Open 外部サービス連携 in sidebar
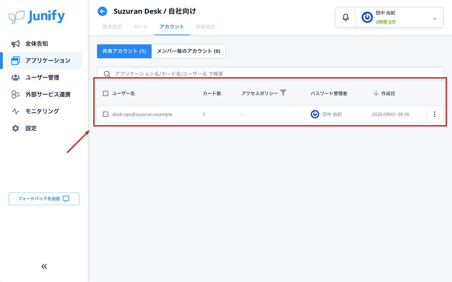The height and width of the screenshot is (282, 452). pyautogui.click(x=44, y=94)
